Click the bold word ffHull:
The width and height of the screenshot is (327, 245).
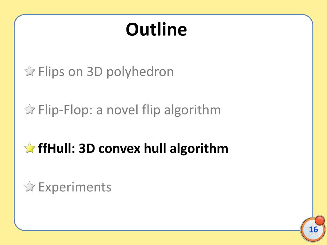(57, 148)
